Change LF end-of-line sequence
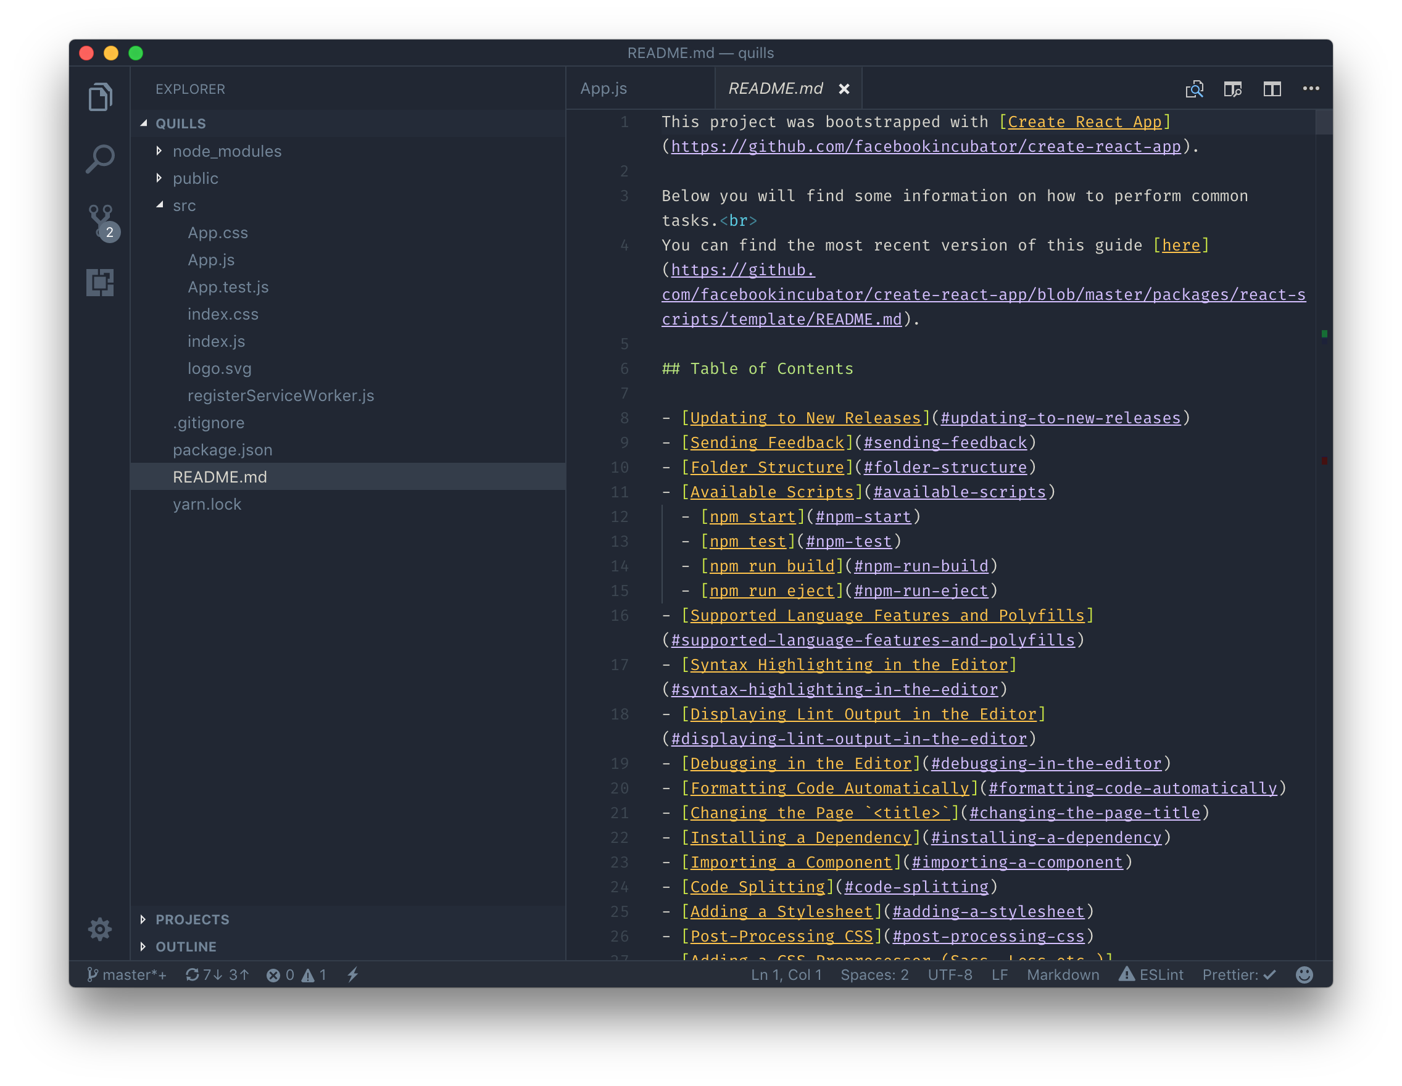 (x=999, y=974)
